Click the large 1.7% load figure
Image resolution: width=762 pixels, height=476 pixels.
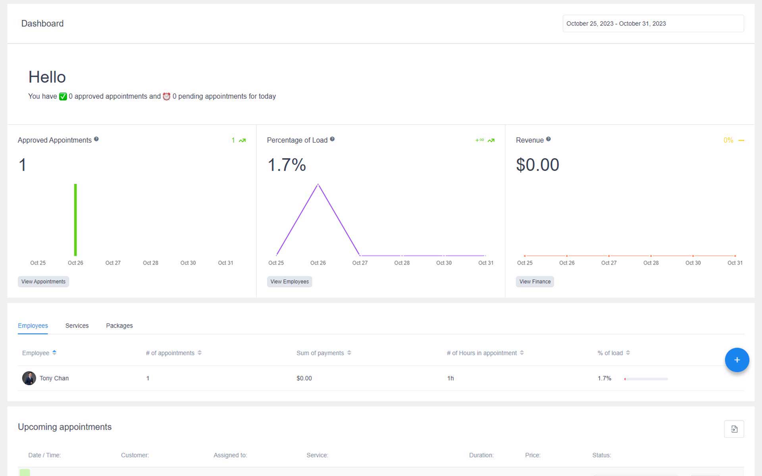(287, 165)
